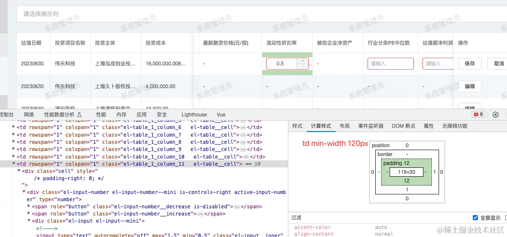Expand ellipsis badge in column_6 node
Viewport: 507px width, 237px height.
pos(243,127)
